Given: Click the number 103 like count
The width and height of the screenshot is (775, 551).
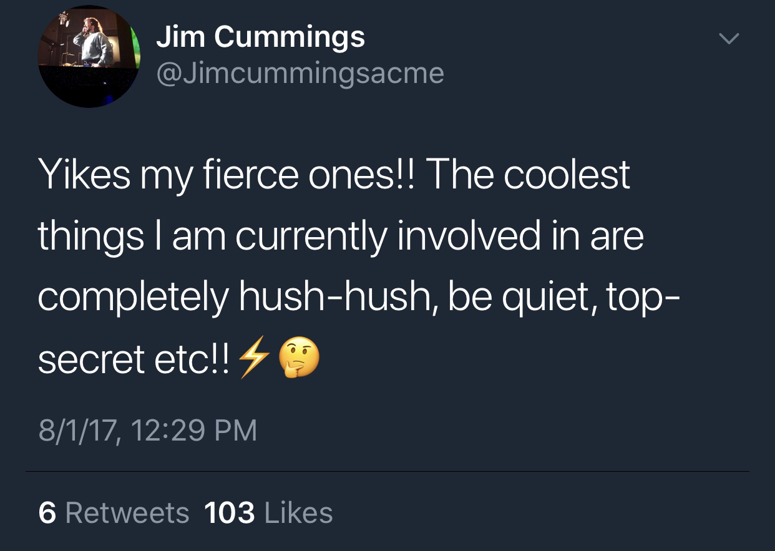Looking at the screenshot, I should pyautogui.click(x=229, y=513).
